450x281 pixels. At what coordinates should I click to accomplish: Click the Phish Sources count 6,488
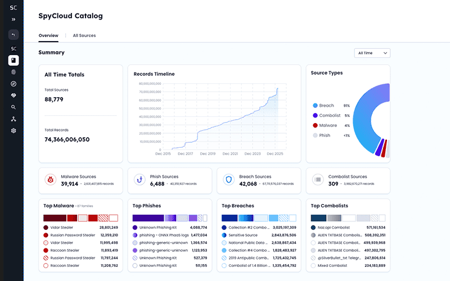click(x=157, y=184)
